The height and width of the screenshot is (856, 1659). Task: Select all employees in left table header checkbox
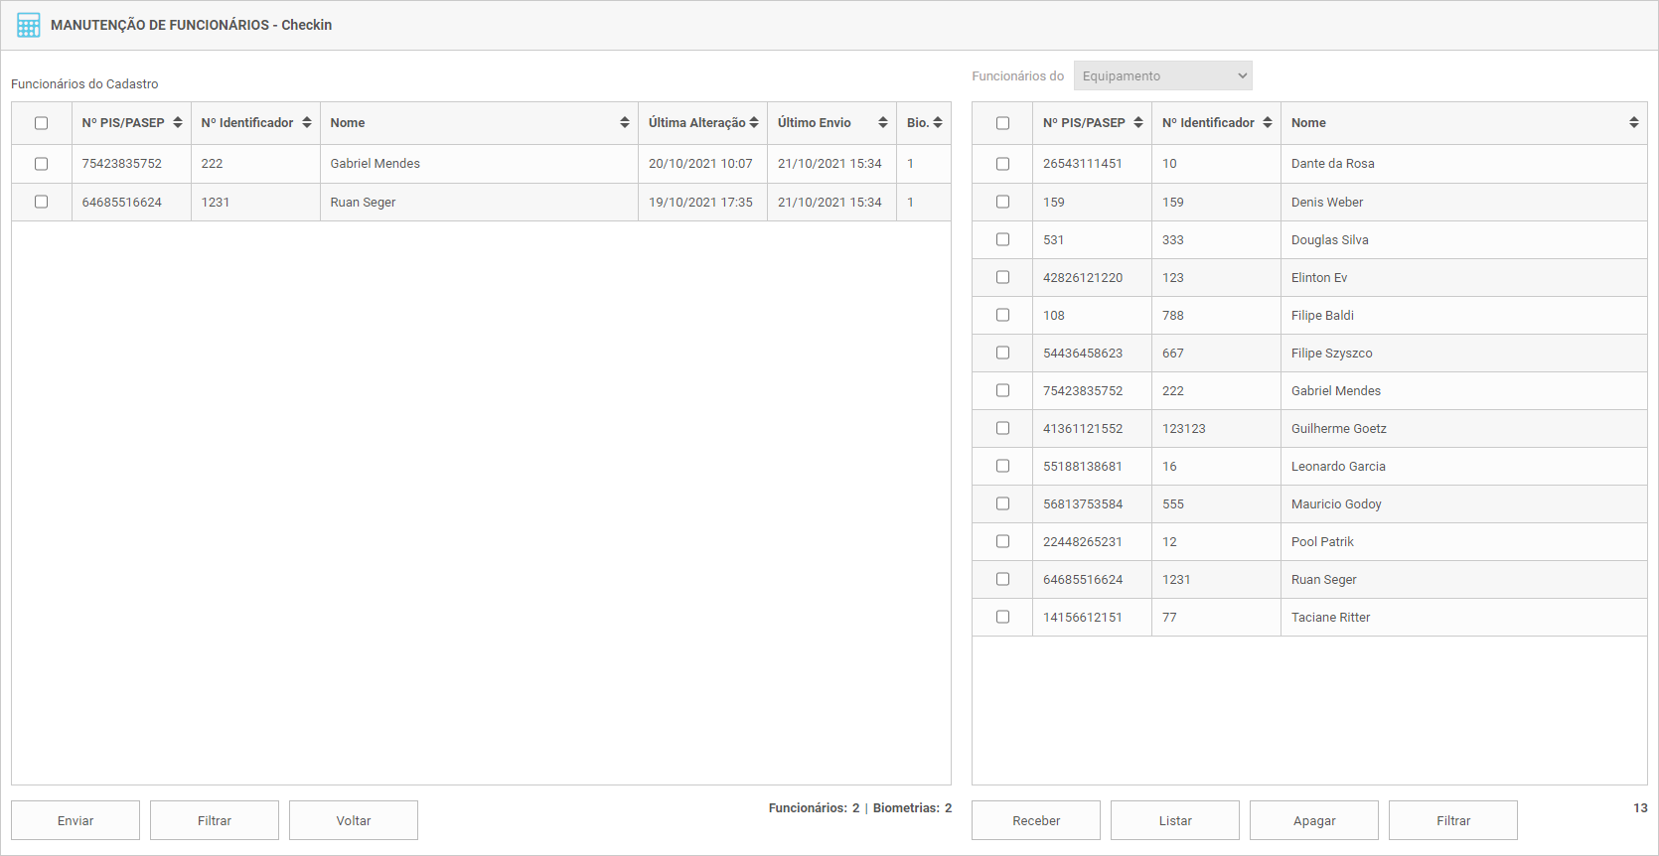[42, 123]
